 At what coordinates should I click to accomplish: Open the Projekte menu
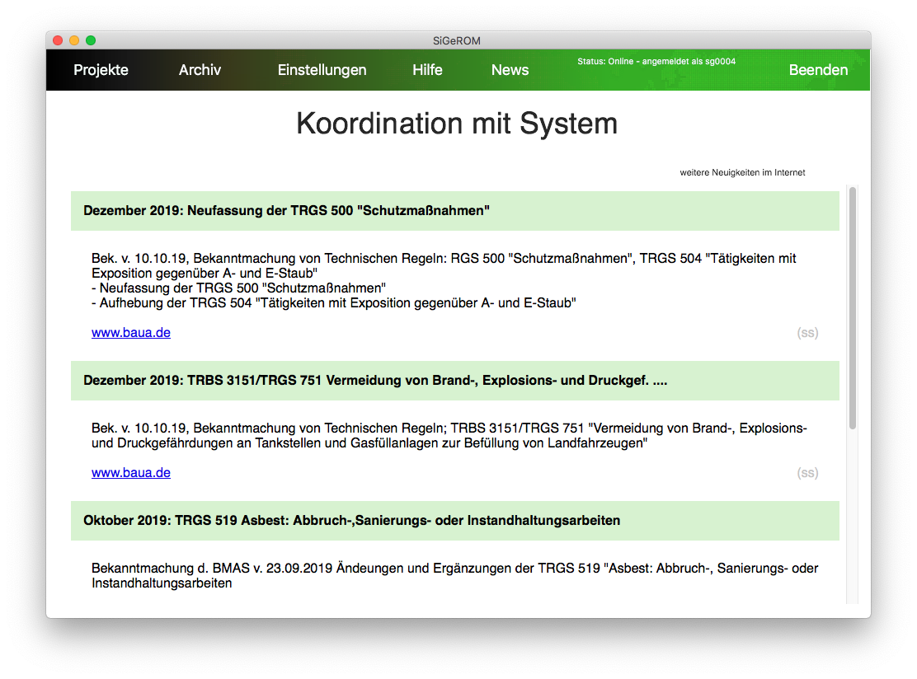click(x=101, y=70)
